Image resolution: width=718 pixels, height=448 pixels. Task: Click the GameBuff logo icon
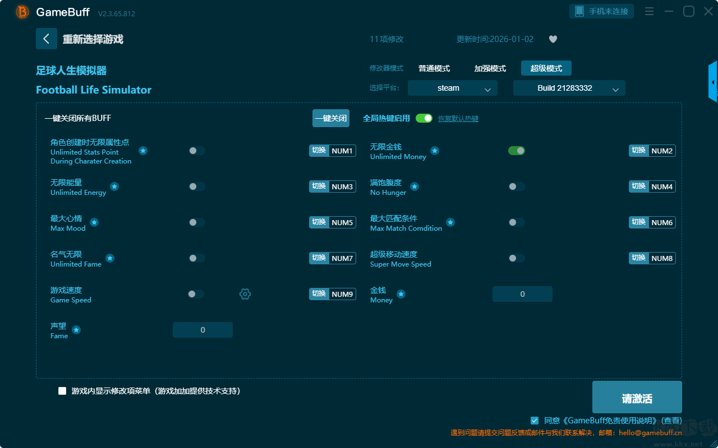click(22, 12)
